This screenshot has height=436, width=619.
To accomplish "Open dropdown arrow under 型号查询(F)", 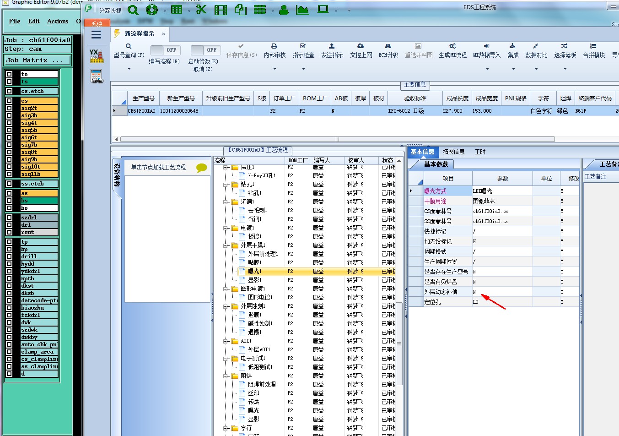I will click(129, 69).
